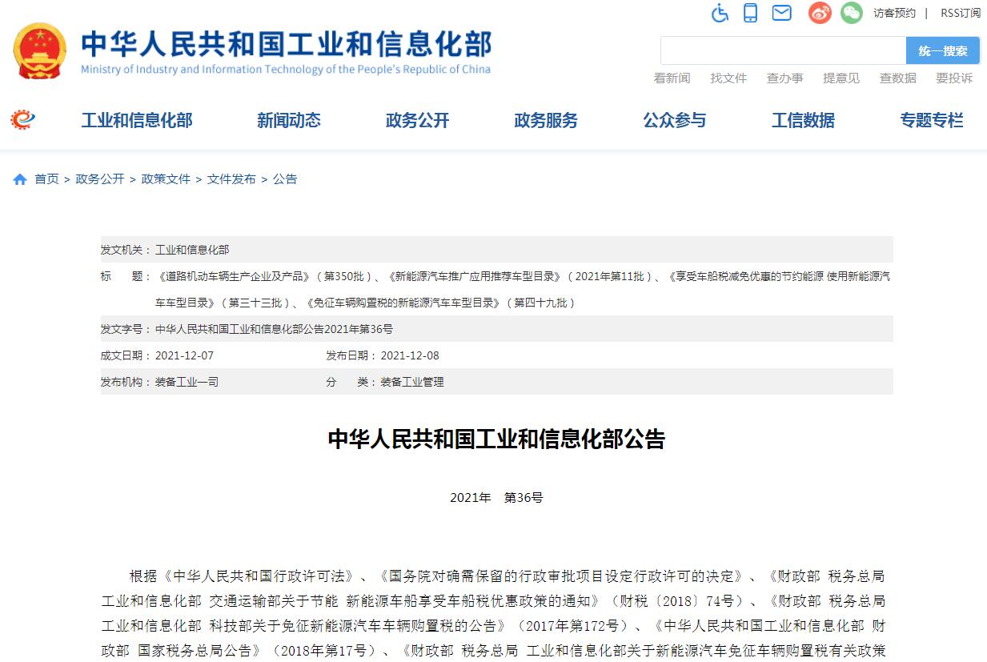Go to 文件发布 in breadcrumb
The height and width of the screenshot is (662, 987).
coord(231,179)
